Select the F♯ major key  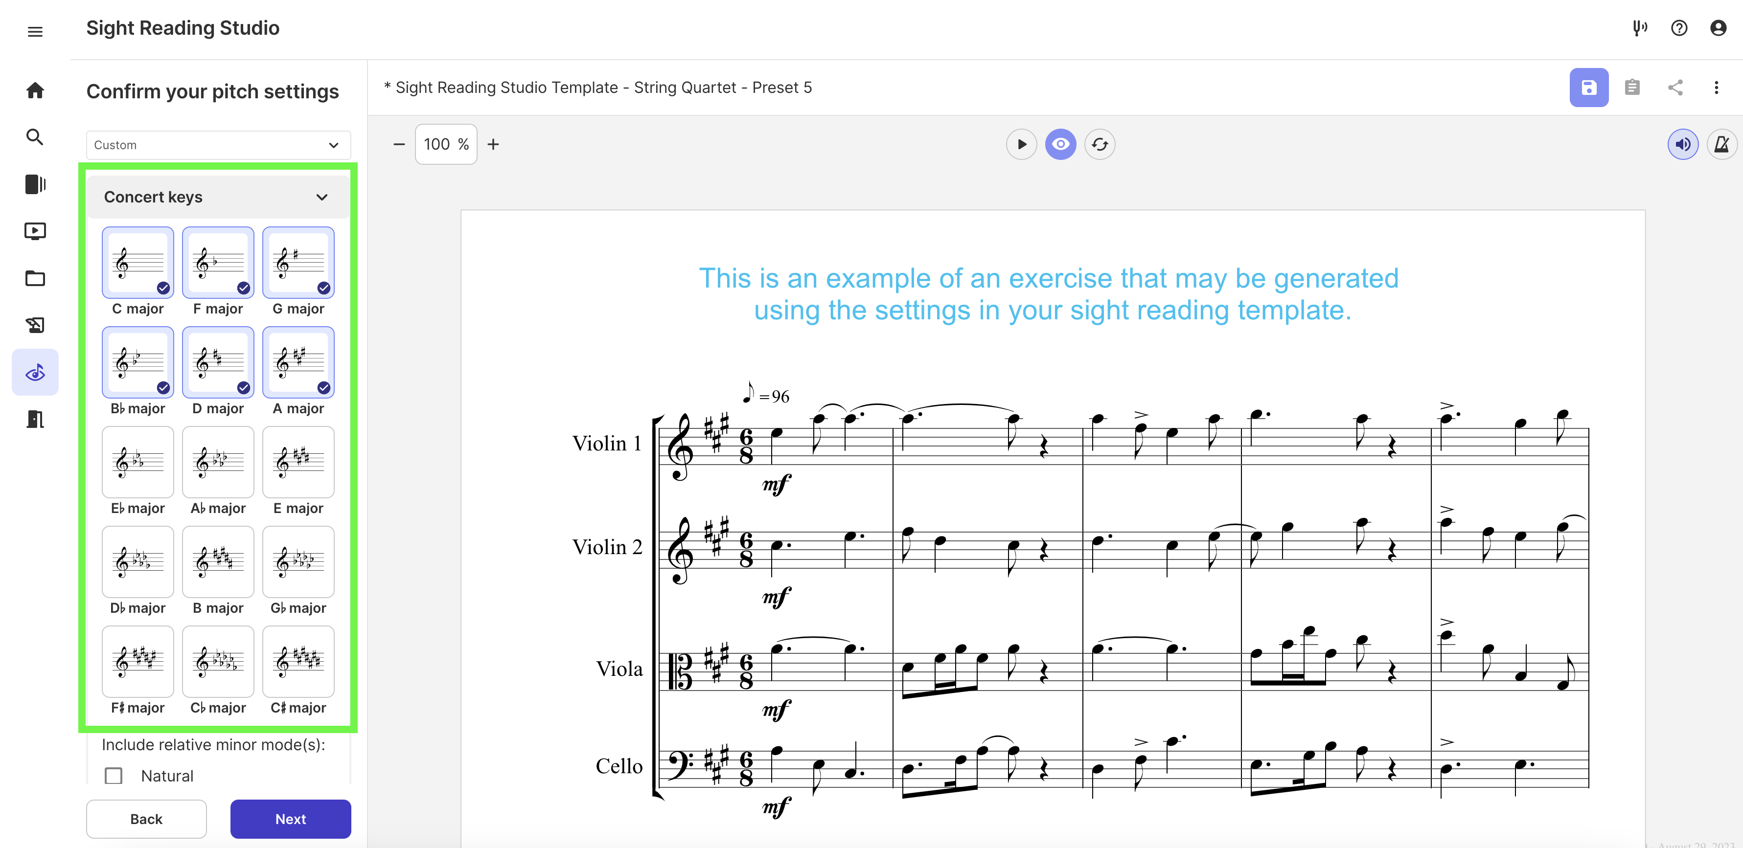138,661
